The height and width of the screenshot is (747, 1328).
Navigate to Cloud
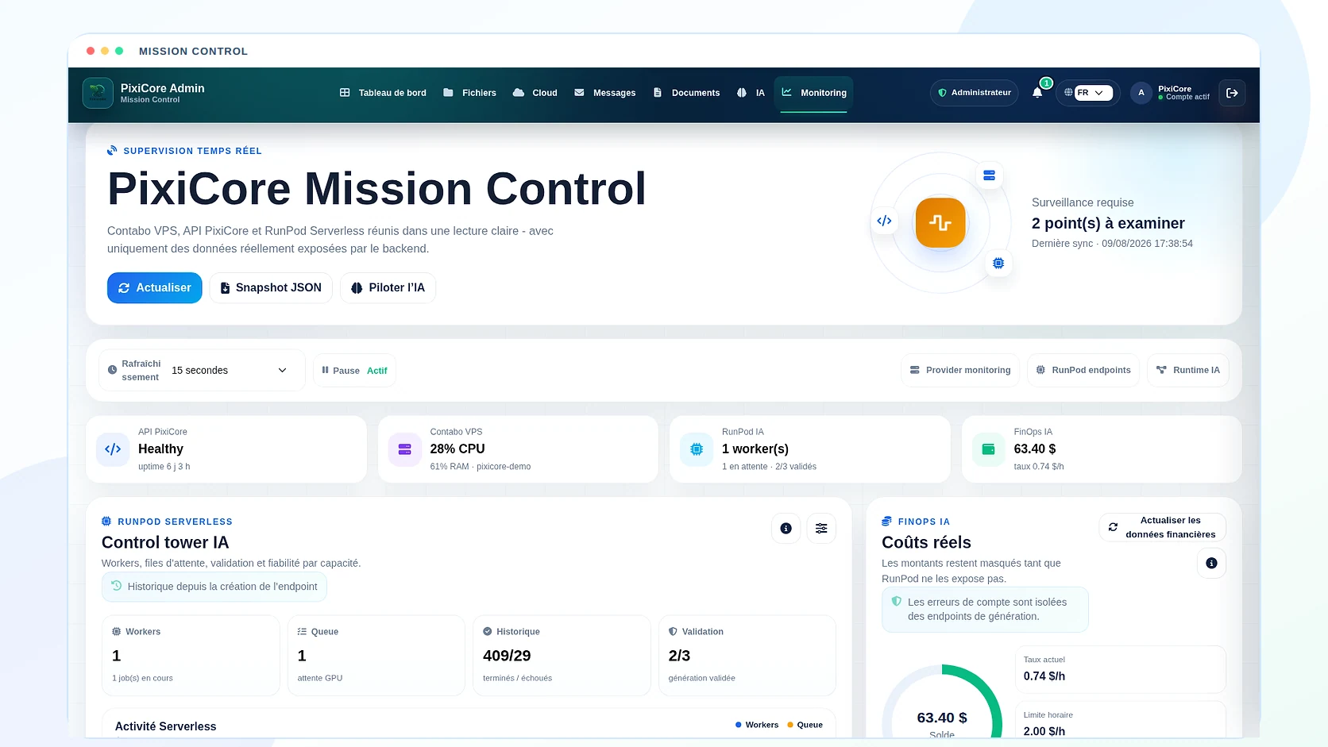(x=535, y=93)
